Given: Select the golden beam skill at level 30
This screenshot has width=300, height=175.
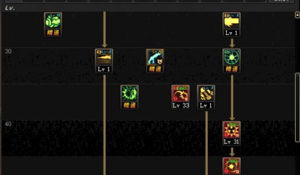Looking at the screenshot, I should 104,57.
